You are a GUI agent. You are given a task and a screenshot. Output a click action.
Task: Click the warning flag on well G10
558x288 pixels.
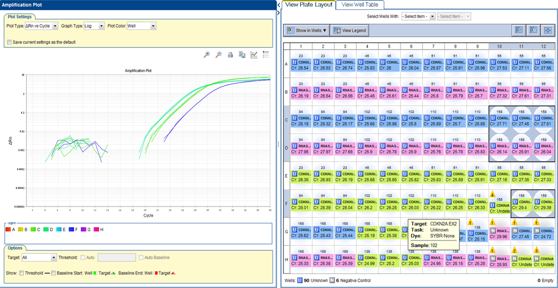(x=492, y=222)
